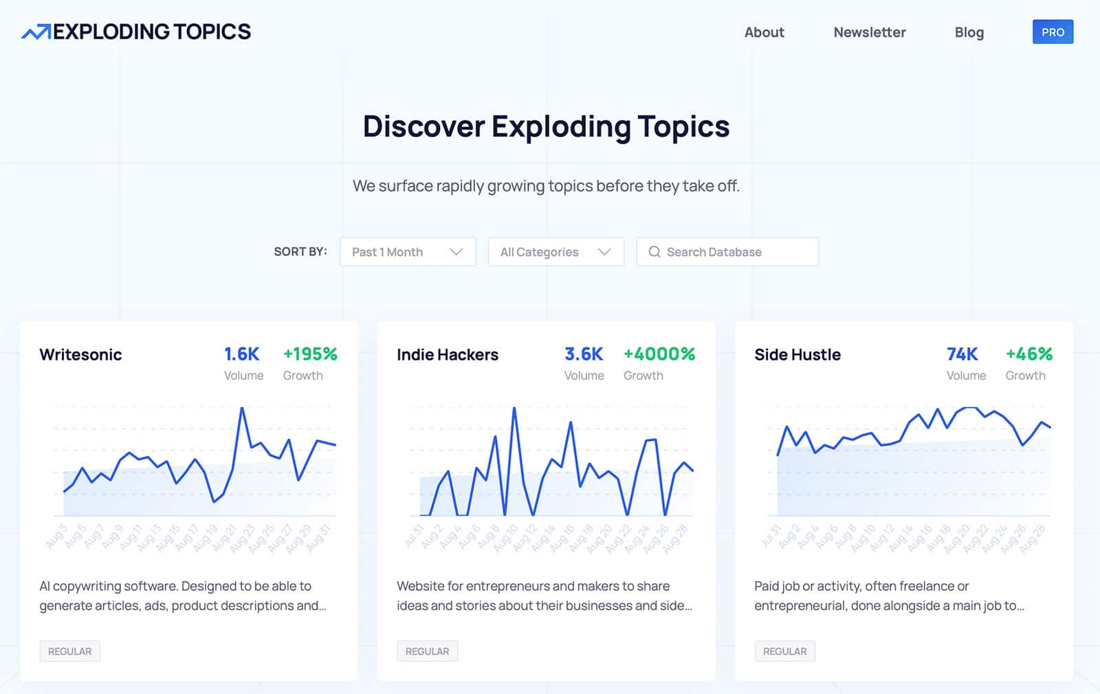Click the REGULAR tag on Indie Hackers card
This screenshot has height=694, width=1100.
427,651
